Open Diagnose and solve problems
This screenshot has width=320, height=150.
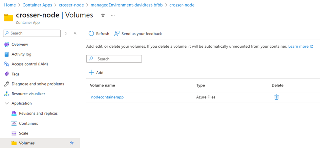(x=38, y=84)
